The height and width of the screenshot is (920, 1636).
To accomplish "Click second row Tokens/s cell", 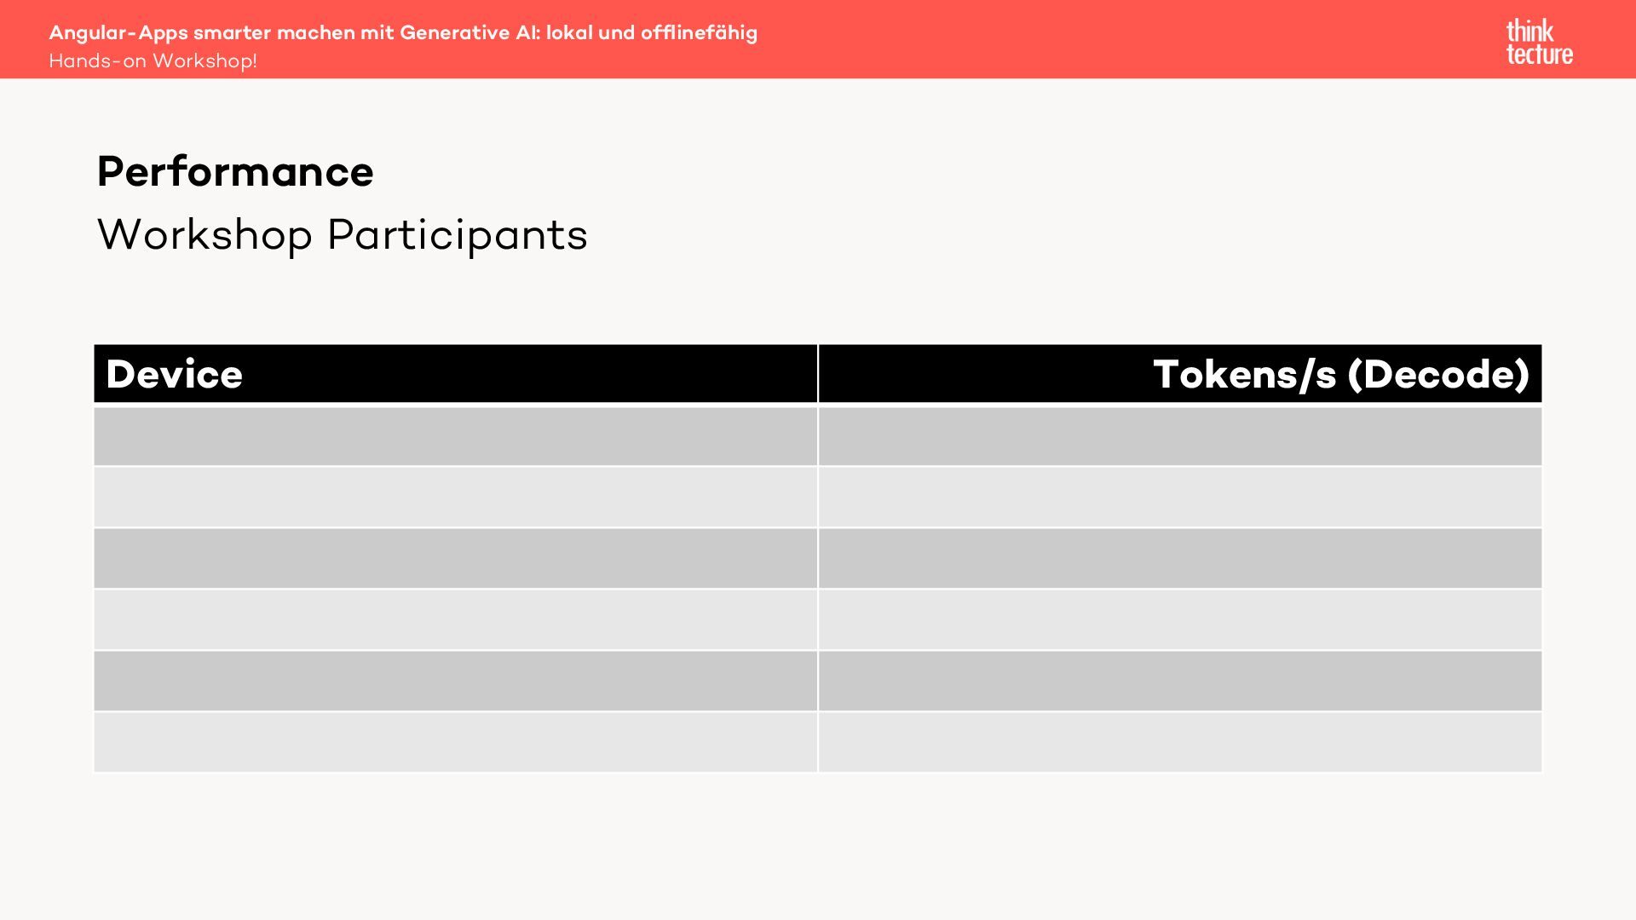I will [x=1180, y=497].
